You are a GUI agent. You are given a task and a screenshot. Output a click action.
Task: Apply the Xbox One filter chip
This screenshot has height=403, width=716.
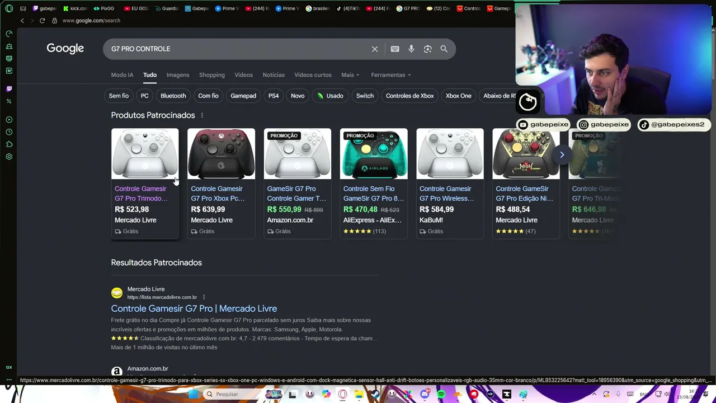458,96
